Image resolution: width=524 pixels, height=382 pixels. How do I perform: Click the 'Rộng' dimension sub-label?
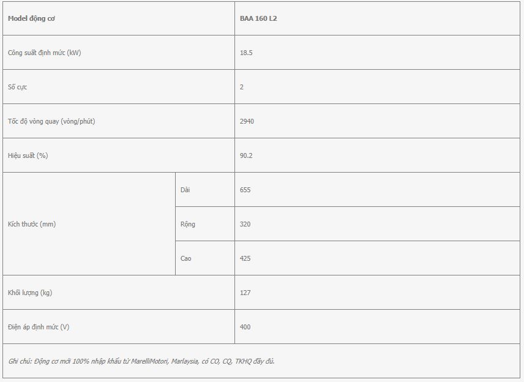coord(188,224)
